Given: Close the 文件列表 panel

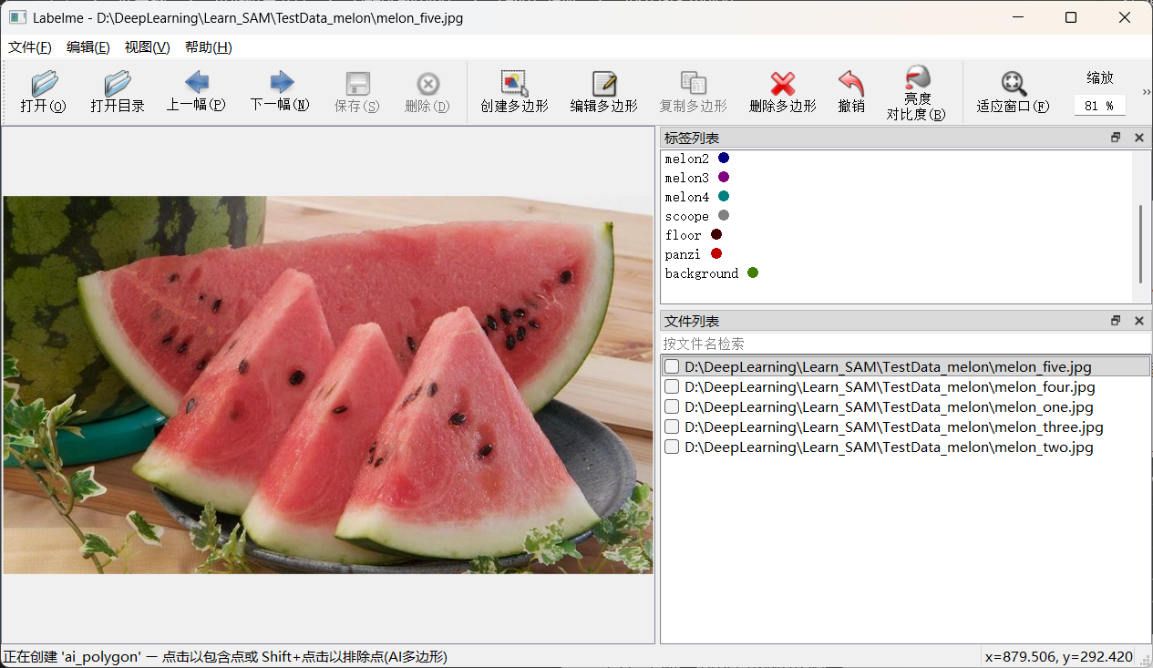Looking at the screenshot, I should [1138, 320].
